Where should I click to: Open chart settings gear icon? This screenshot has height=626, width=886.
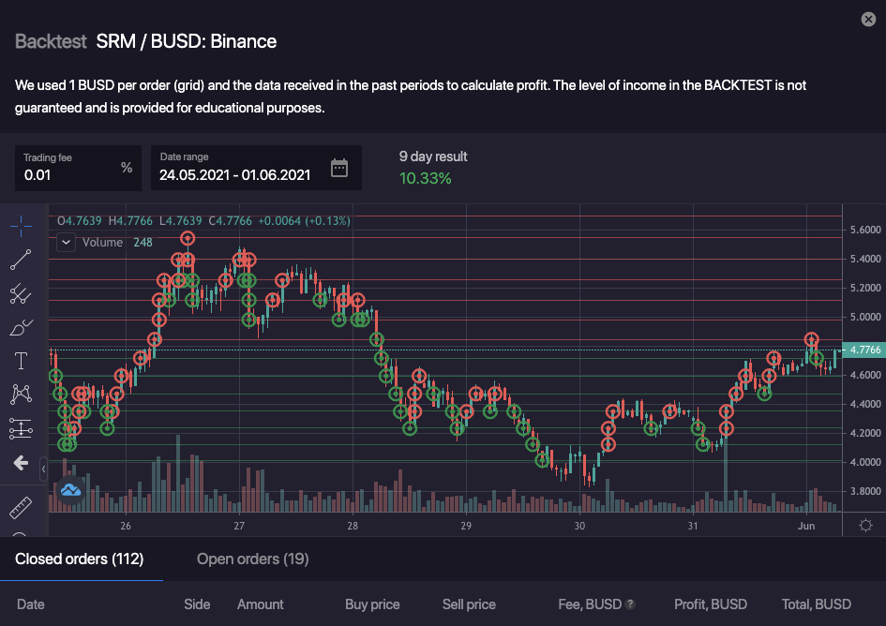[x=864, y=525]
